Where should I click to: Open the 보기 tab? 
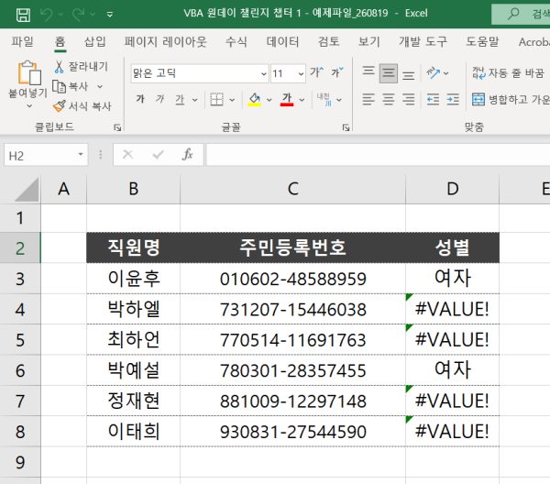369,42
